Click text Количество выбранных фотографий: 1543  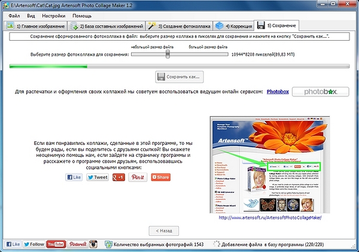click(159, 244)
